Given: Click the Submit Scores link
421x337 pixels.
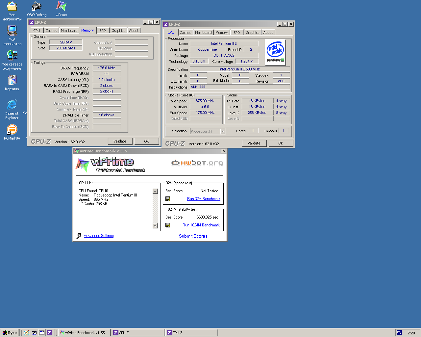Looking at the screenshot, I should tap(193, 236).
